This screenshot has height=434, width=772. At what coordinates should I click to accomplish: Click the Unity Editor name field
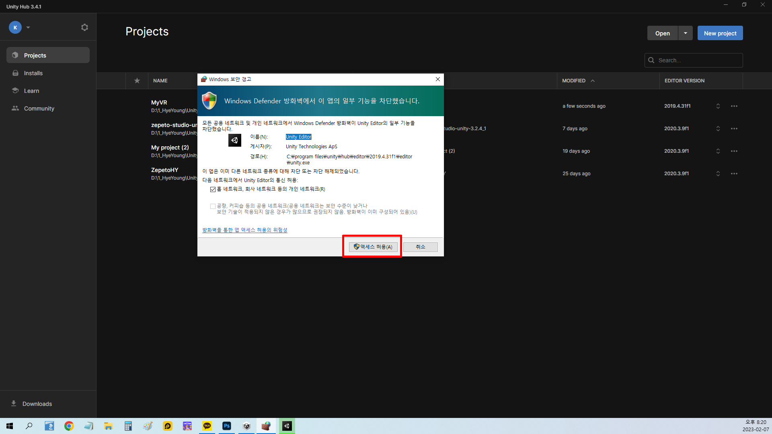[x=298, y=137]
